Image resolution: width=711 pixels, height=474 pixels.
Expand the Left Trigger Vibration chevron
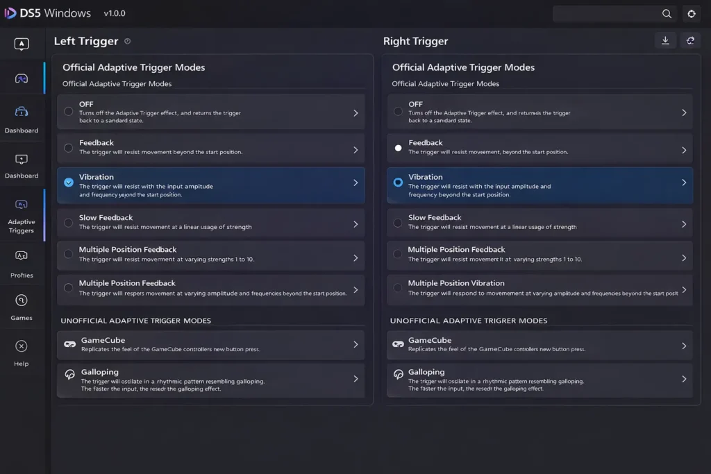[355, 183]
